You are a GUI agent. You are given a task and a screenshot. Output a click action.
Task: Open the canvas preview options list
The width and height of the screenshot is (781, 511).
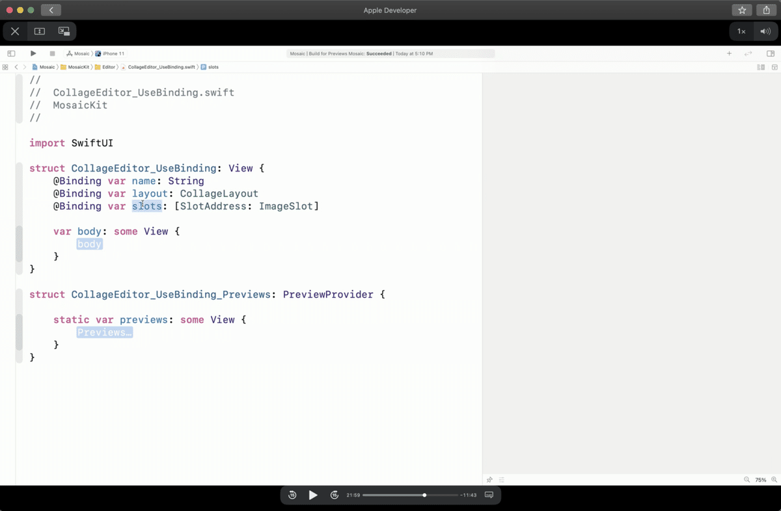(x=502, y=480)
